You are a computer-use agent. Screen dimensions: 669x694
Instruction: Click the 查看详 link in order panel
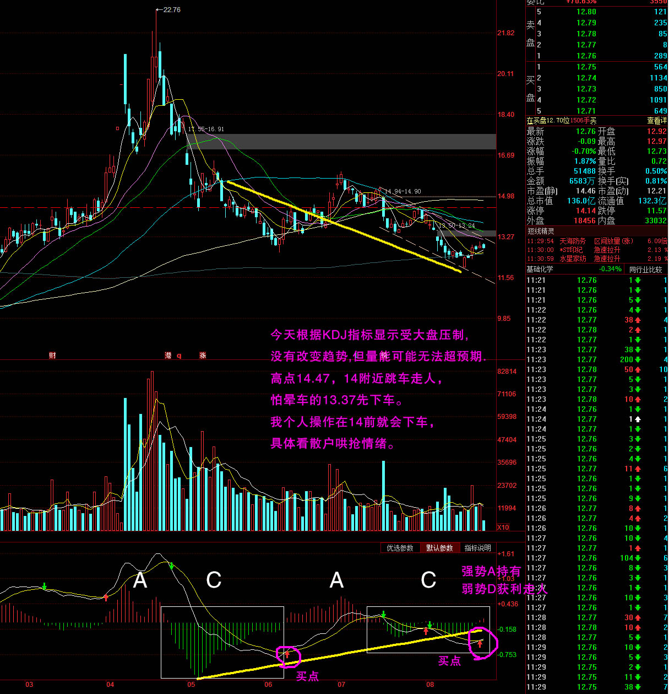click(657, 121)
